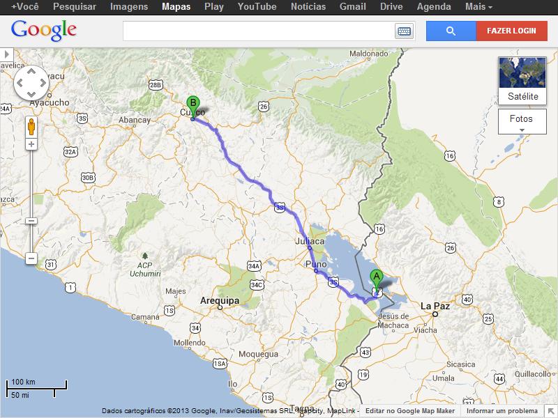Click the Maldonado label

click(x=369, y=54)
